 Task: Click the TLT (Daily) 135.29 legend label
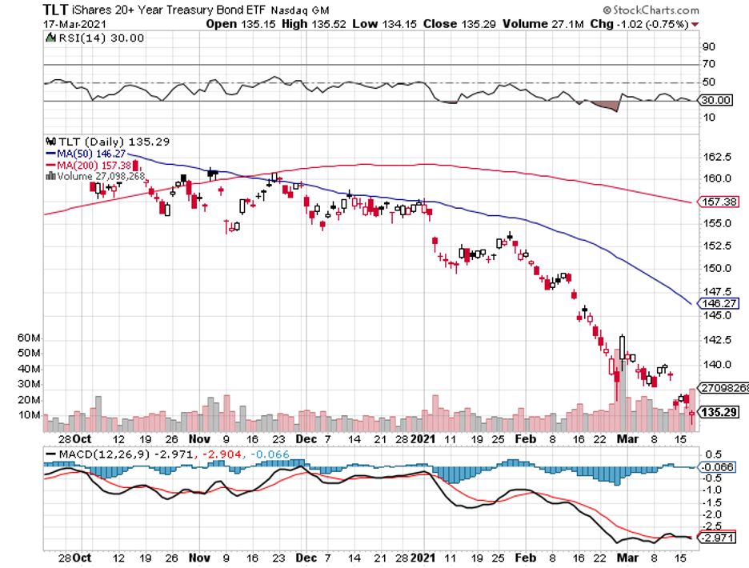pos(114,142)
